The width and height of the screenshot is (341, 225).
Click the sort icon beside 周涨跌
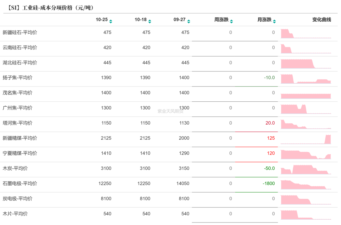(231, 21)
